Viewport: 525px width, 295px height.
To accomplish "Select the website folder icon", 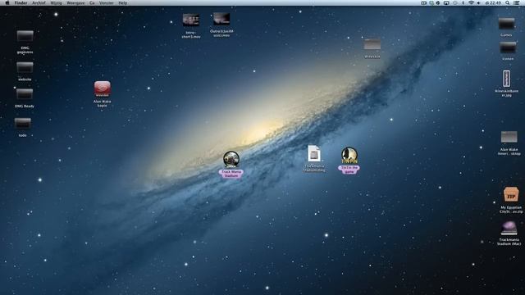I will tap(25, 67).
